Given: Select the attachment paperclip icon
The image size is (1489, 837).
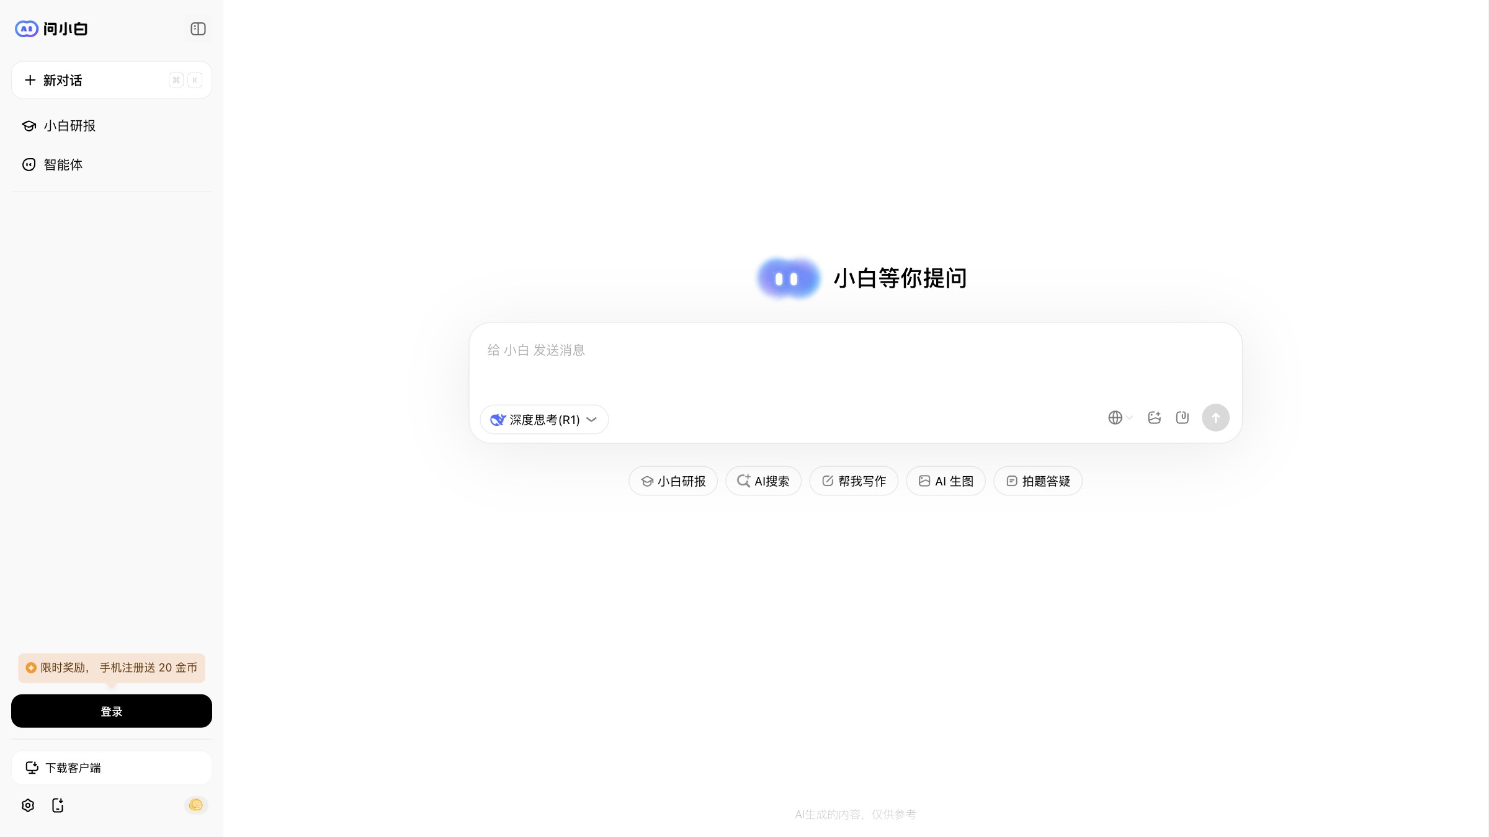Looking at the screenshot, I should pos(1182,418).
